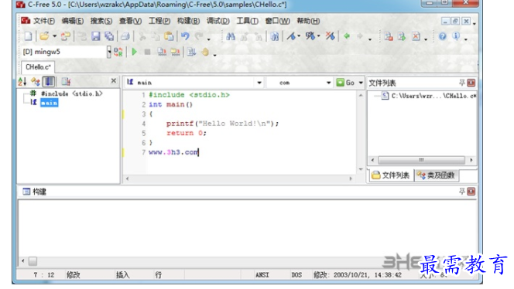This screenshot has height=289, width=514.
Task: Select the main function in symbol tree
Action: [x=50, y=103]
